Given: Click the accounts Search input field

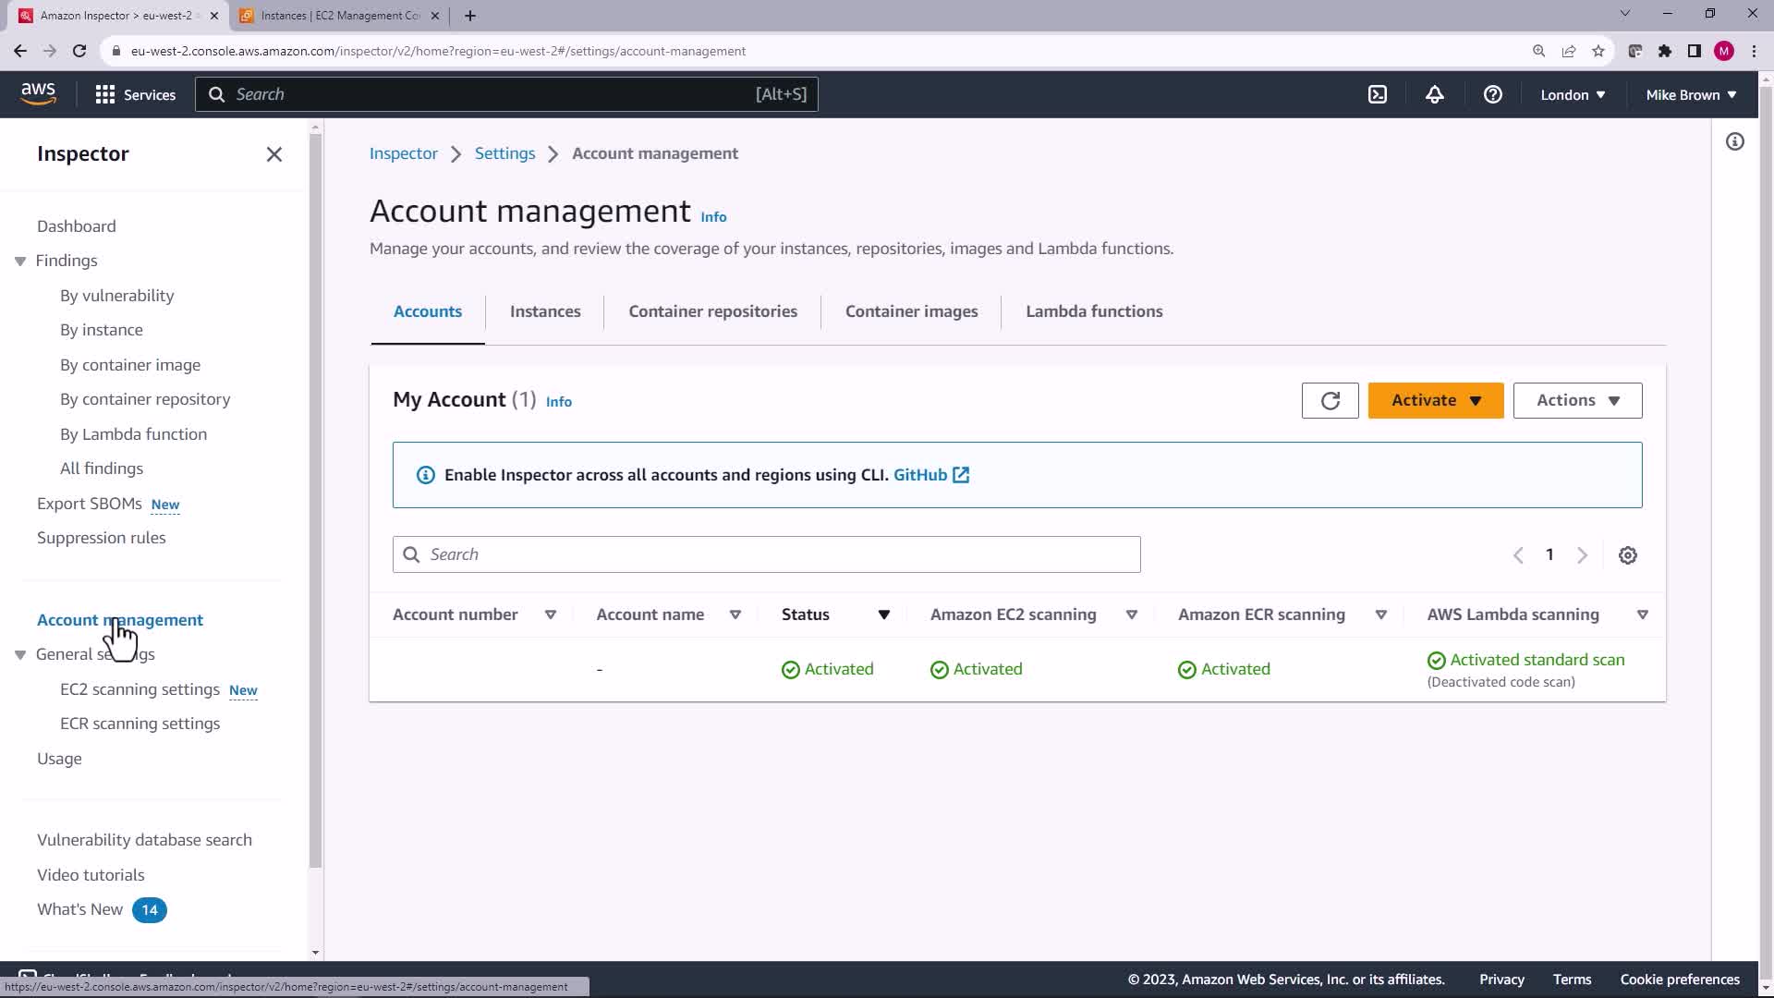Looking at the screenshot, I should tap(766, 554).
